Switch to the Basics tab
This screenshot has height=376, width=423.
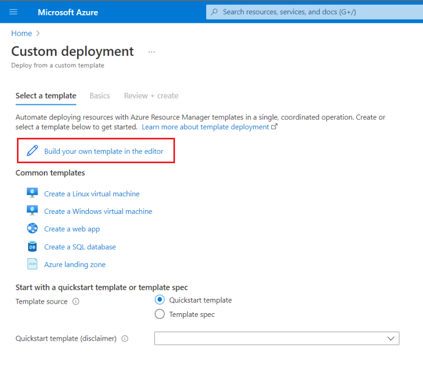pos(100,96)
